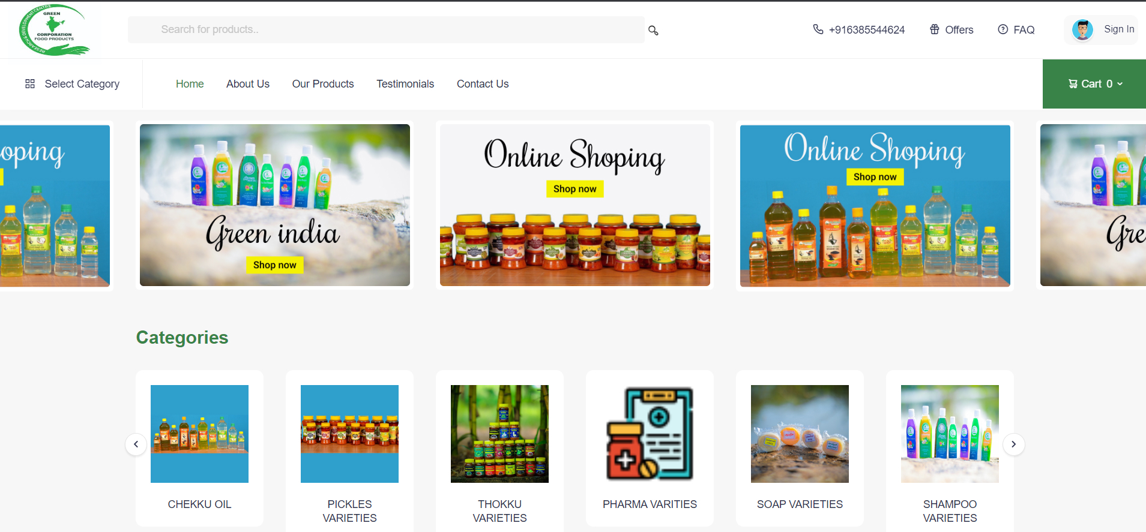
Task: Open the Shampoo Varieties category image
Action: (x=950, y=434)
